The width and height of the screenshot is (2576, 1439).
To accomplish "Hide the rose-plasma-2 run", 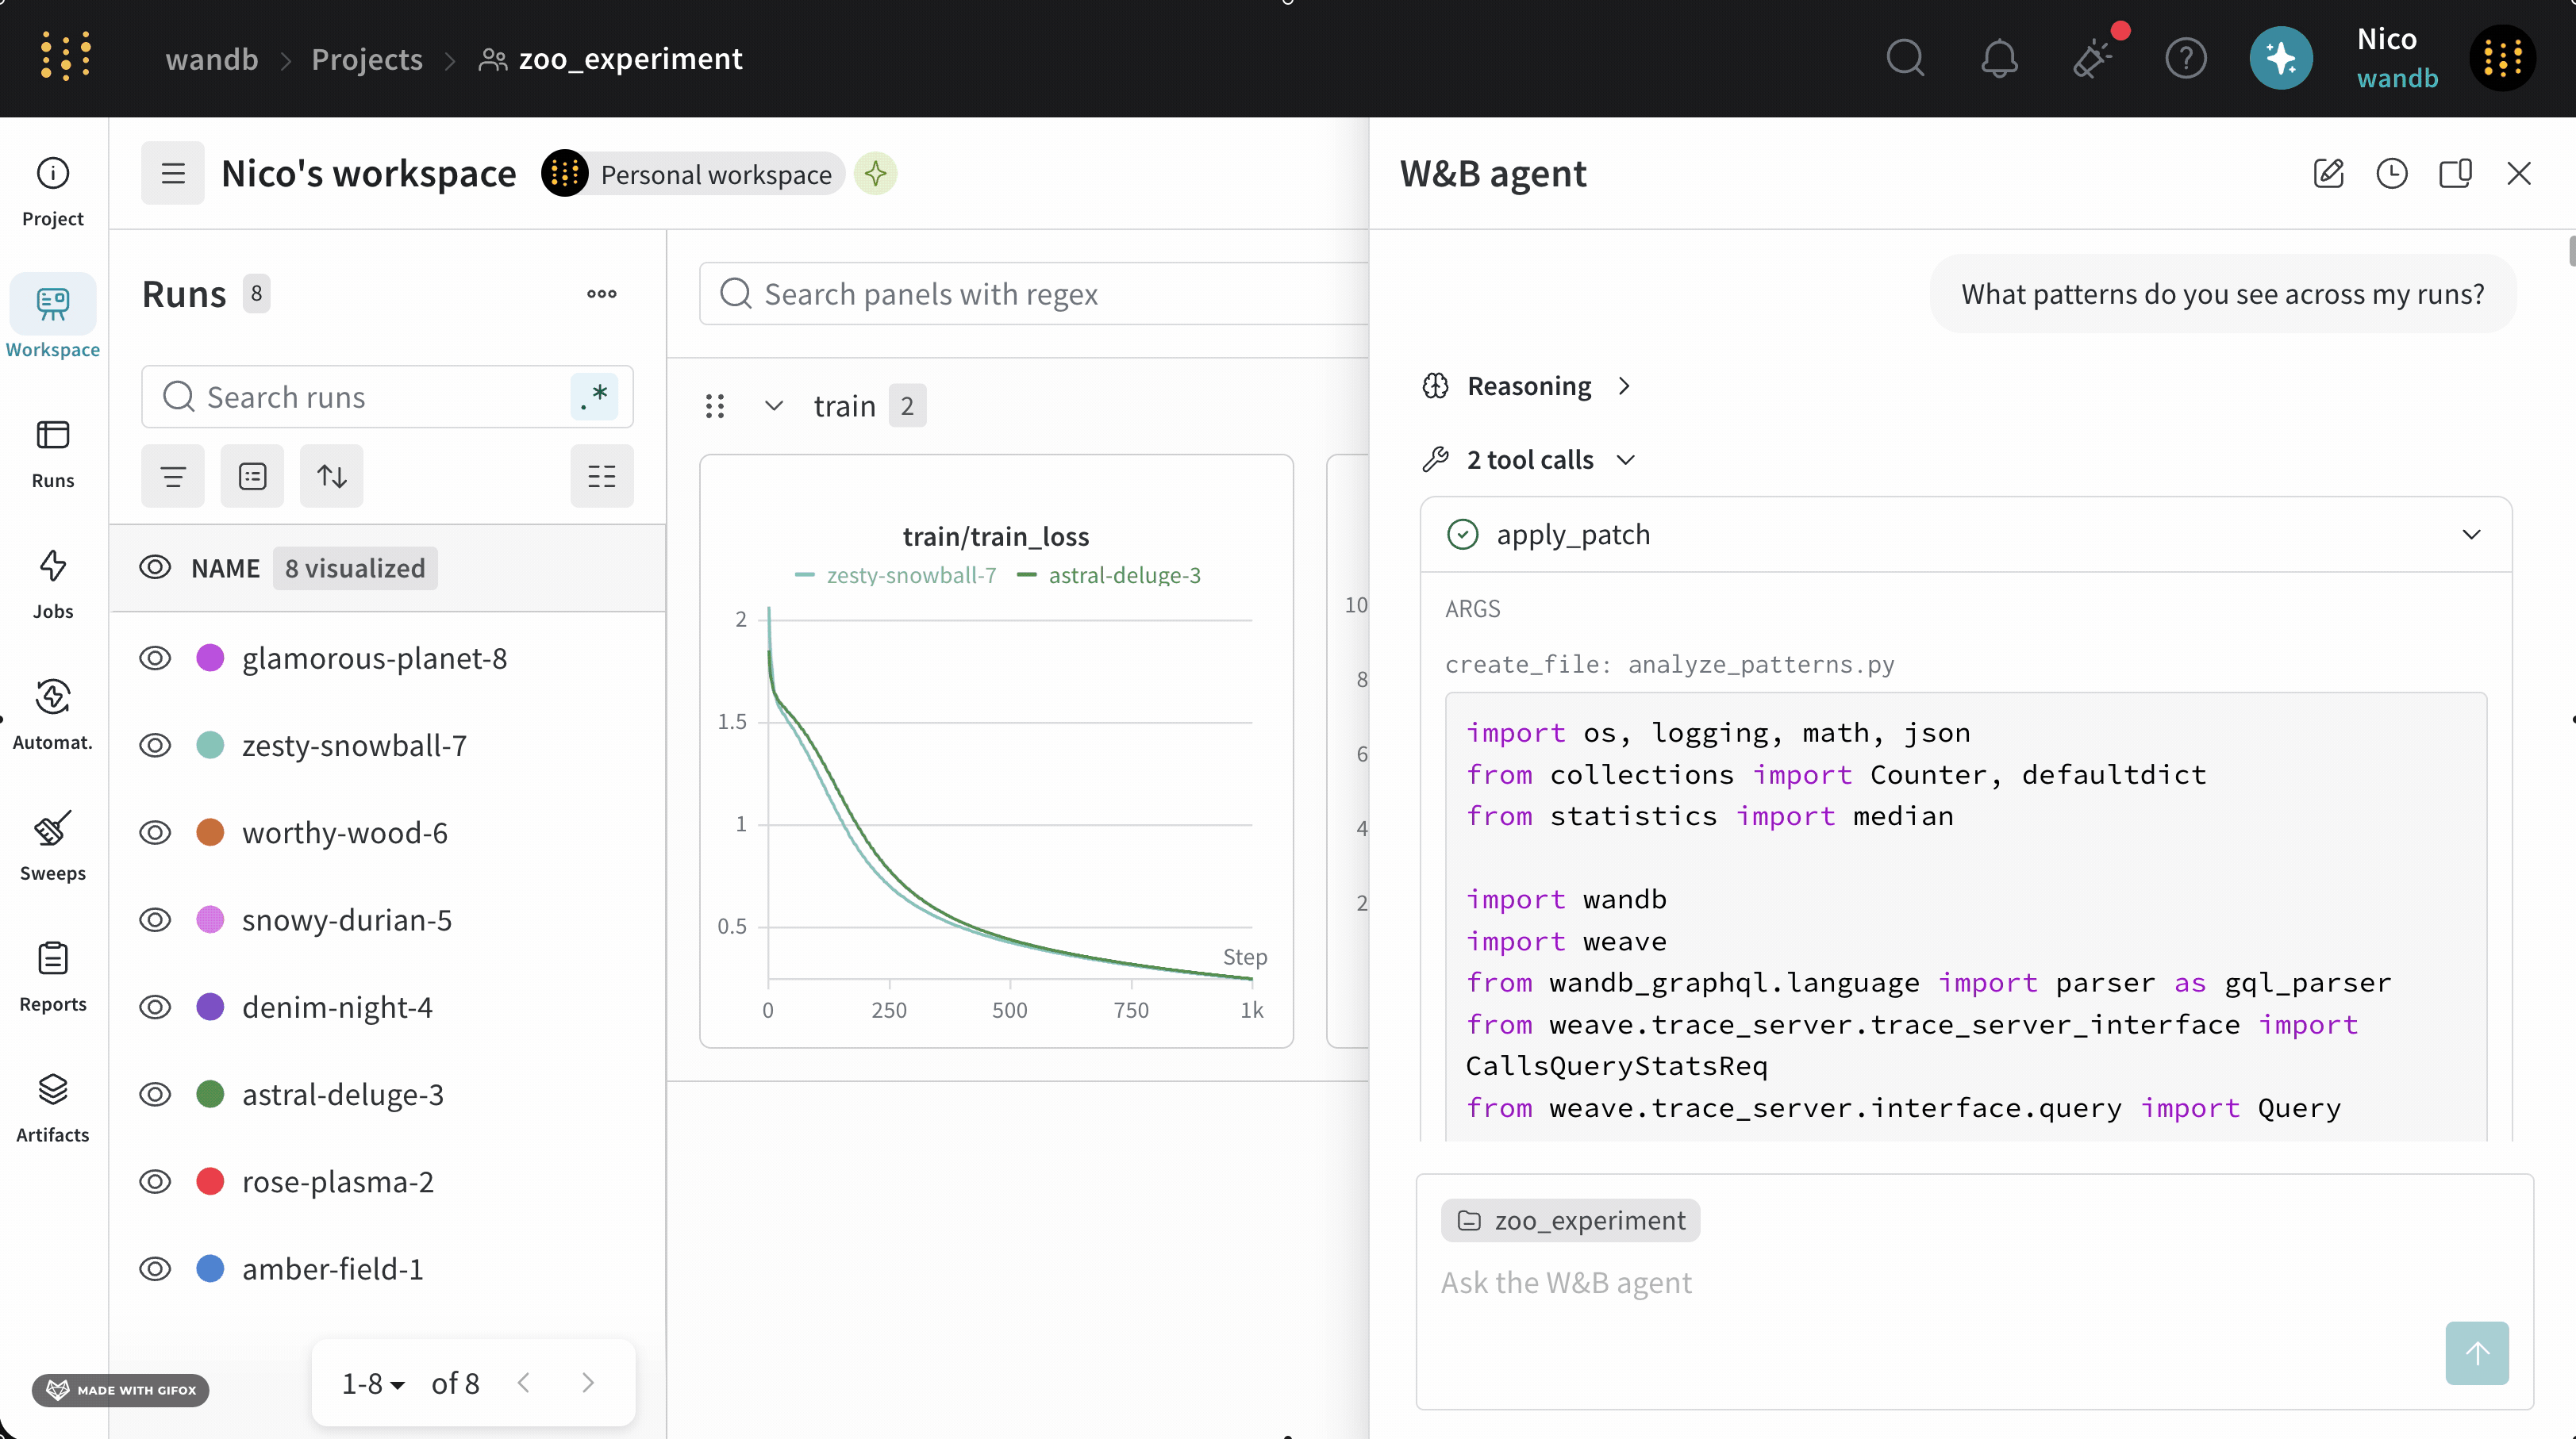I will pos(155,1181).
